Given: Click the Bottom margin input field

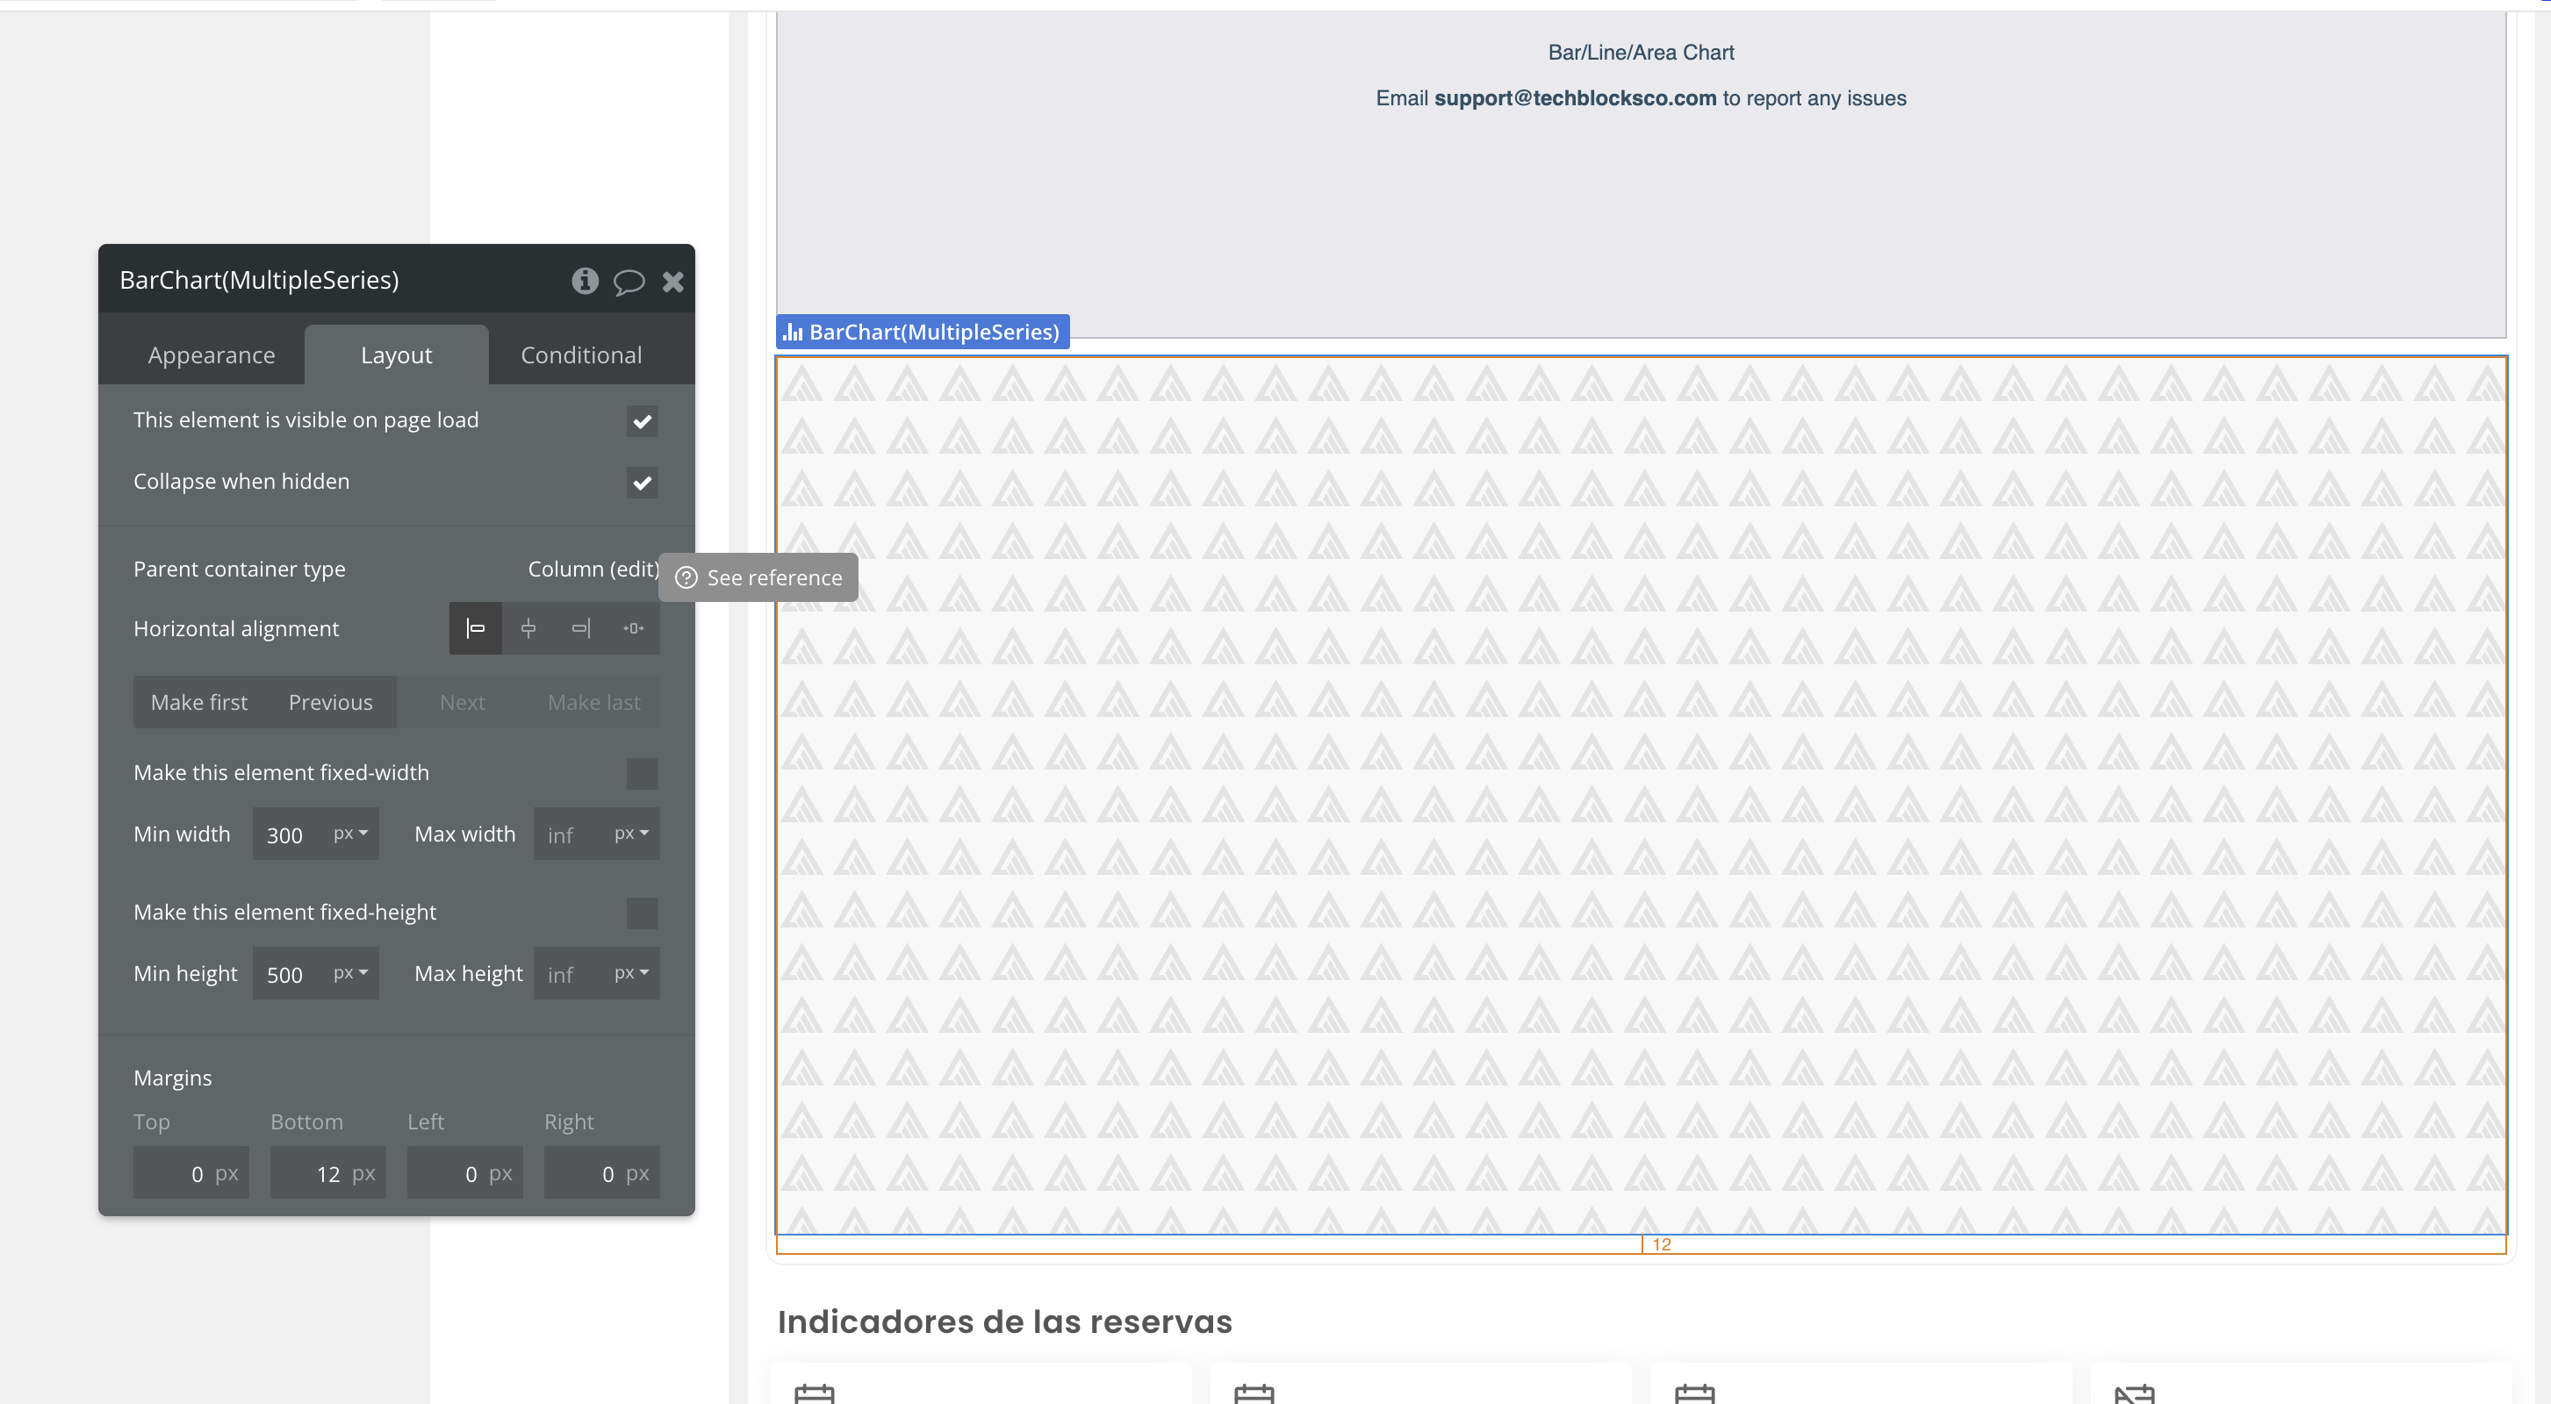Looking at the screenshot, I should coord(317,1174).
